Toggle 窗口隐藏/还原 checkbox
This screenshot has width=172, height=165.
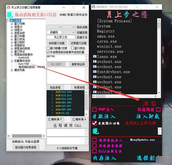tap(48, 48)
